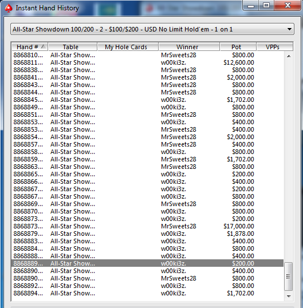Viewport: 303px width, 308px height.
Task: Click the hand list scrollbar thumb
Action: [289, 277]
